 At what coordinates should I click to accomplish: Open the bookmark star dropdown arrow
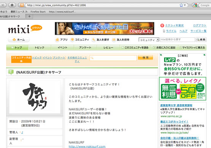pos(185,5)
